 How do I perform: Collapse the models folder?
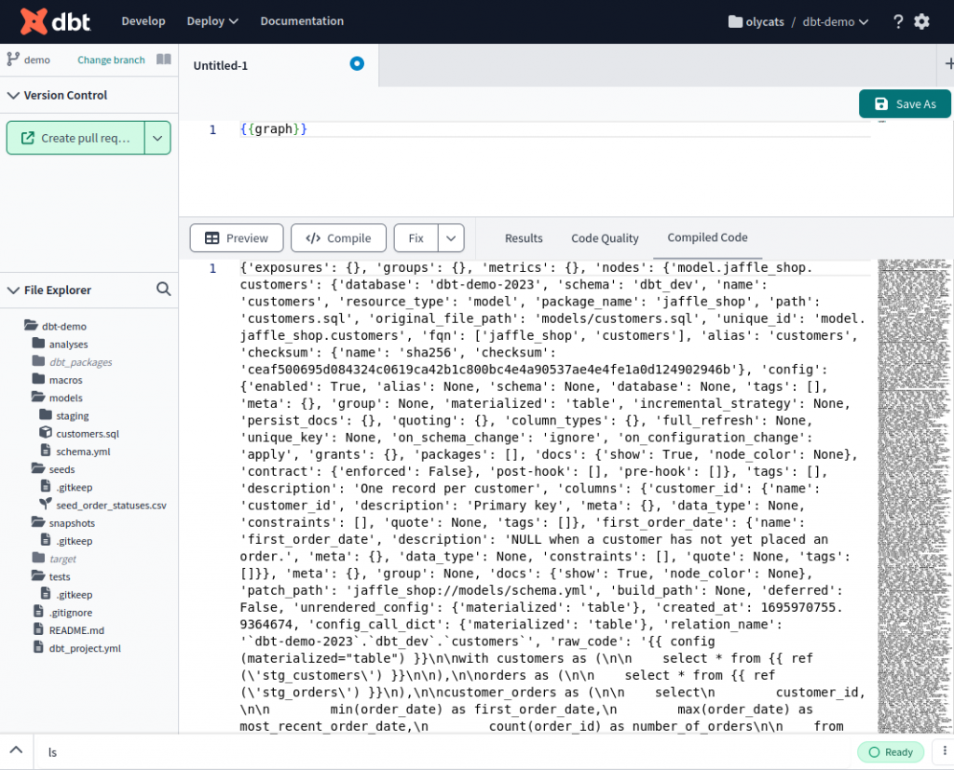(38, 398)
